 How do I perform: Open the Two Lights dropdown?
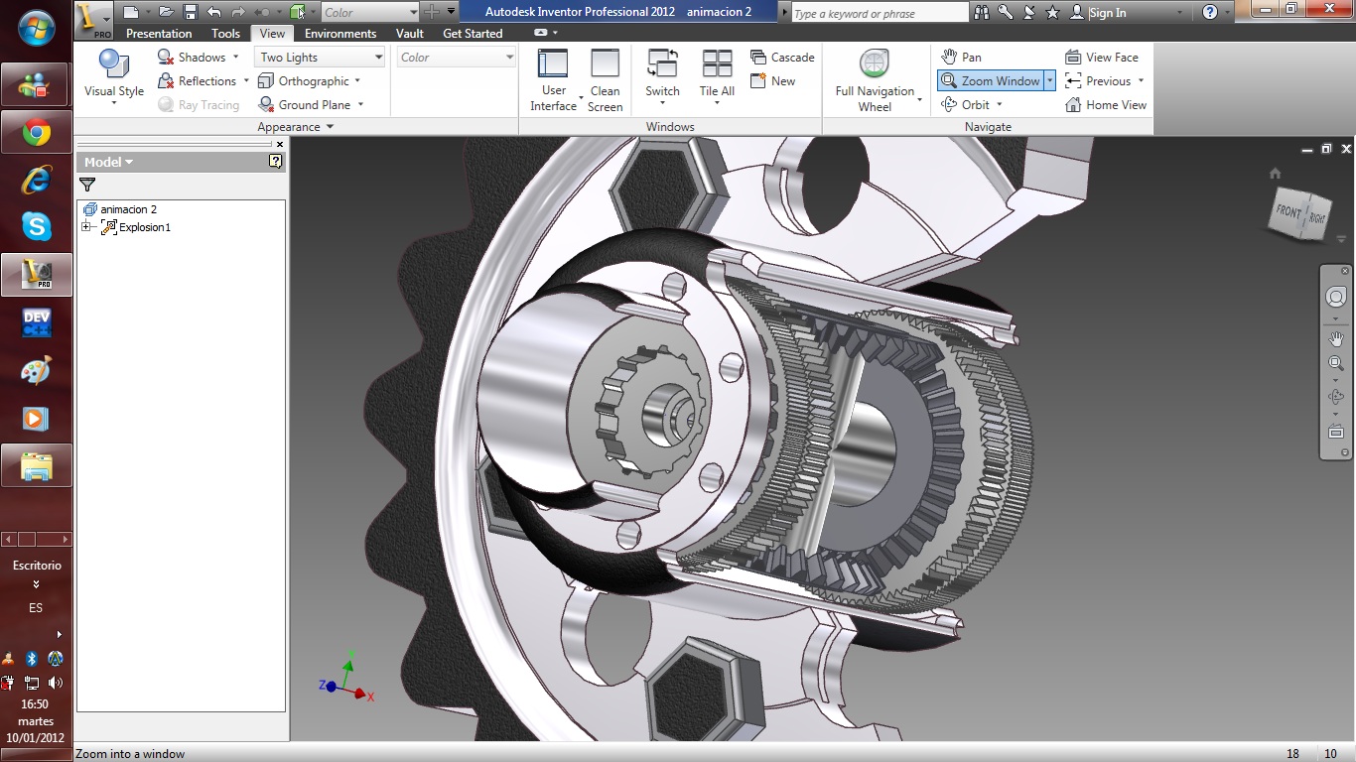318,57
